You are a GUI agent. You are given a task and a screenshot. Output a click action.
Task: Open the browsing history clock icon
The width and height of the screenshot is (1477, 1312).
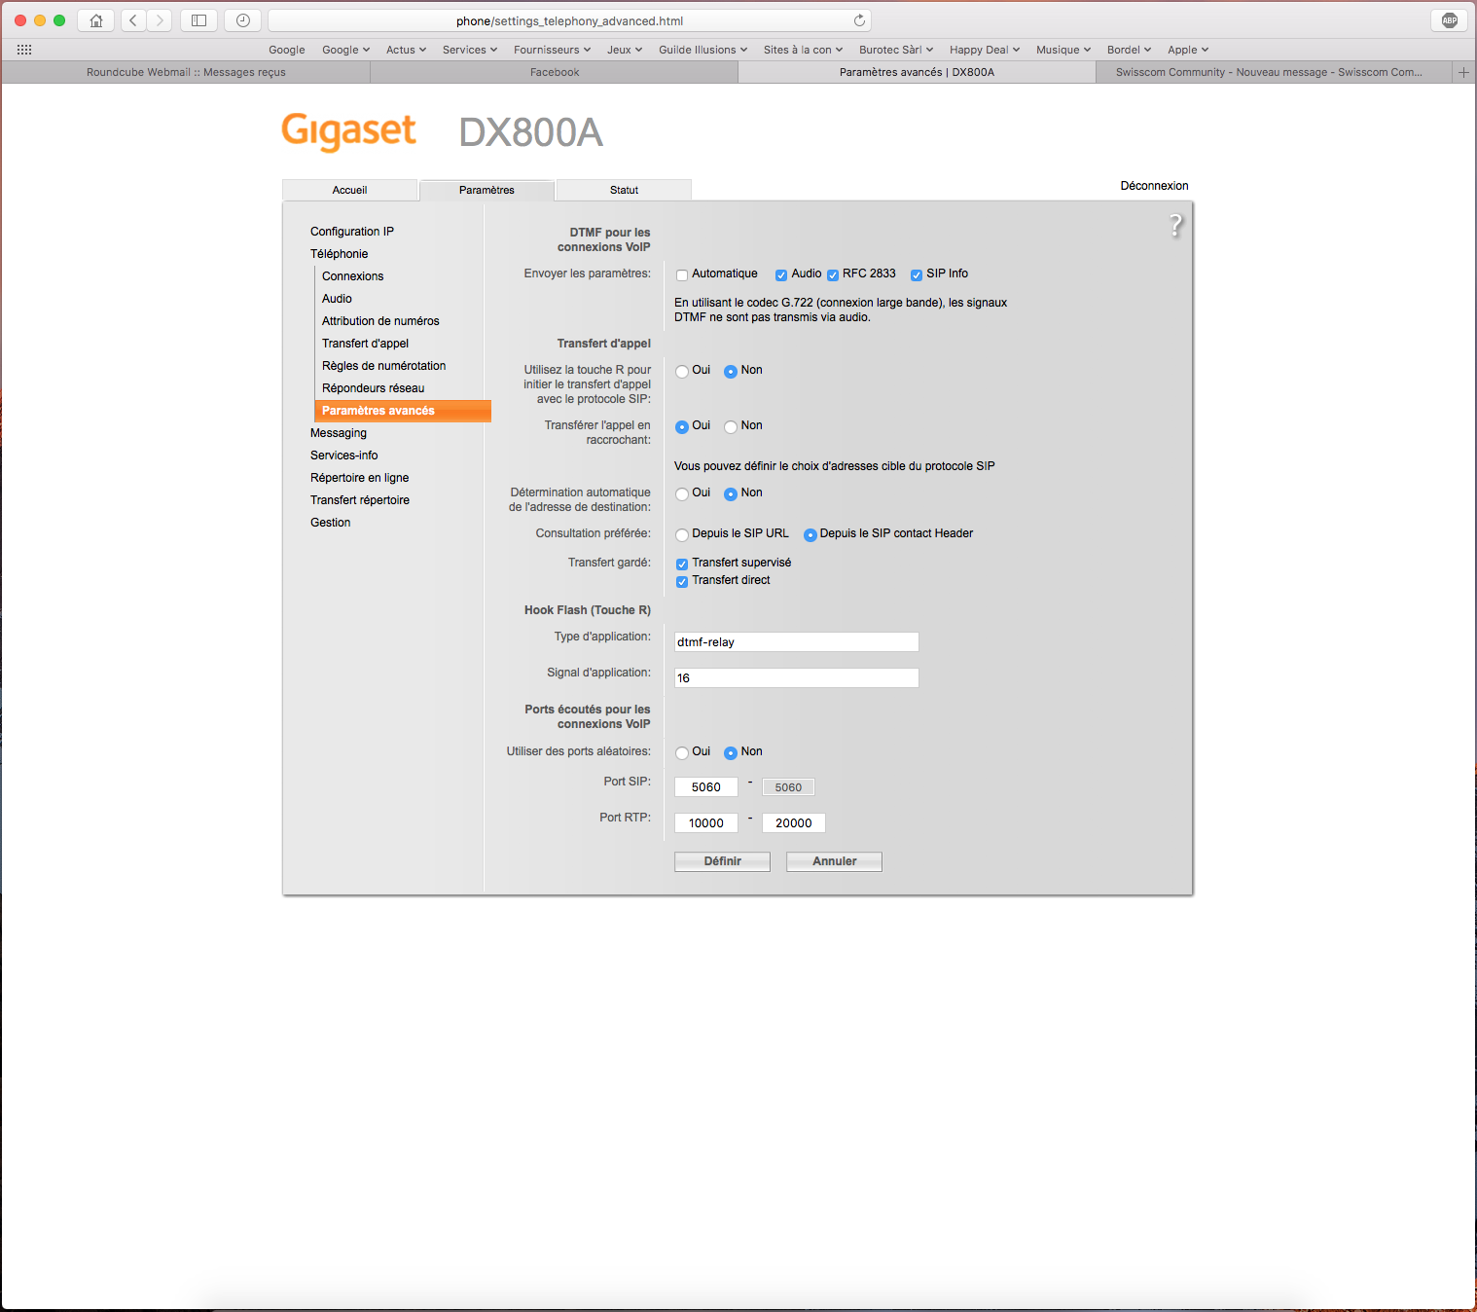(243, 20)
